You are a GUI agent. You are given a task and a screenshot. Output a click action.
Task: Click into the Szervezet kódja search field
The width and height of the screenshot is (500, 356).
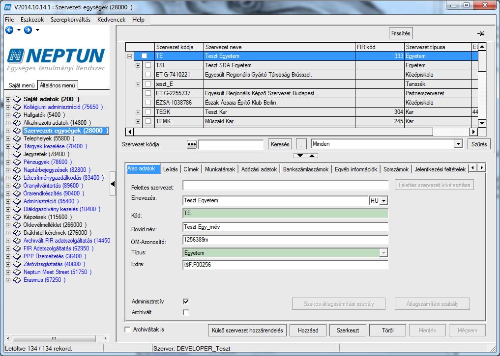(231, 144)
